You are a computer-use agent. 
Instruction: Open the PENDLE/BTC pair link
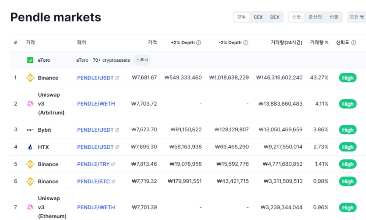(x=93, y=181)
